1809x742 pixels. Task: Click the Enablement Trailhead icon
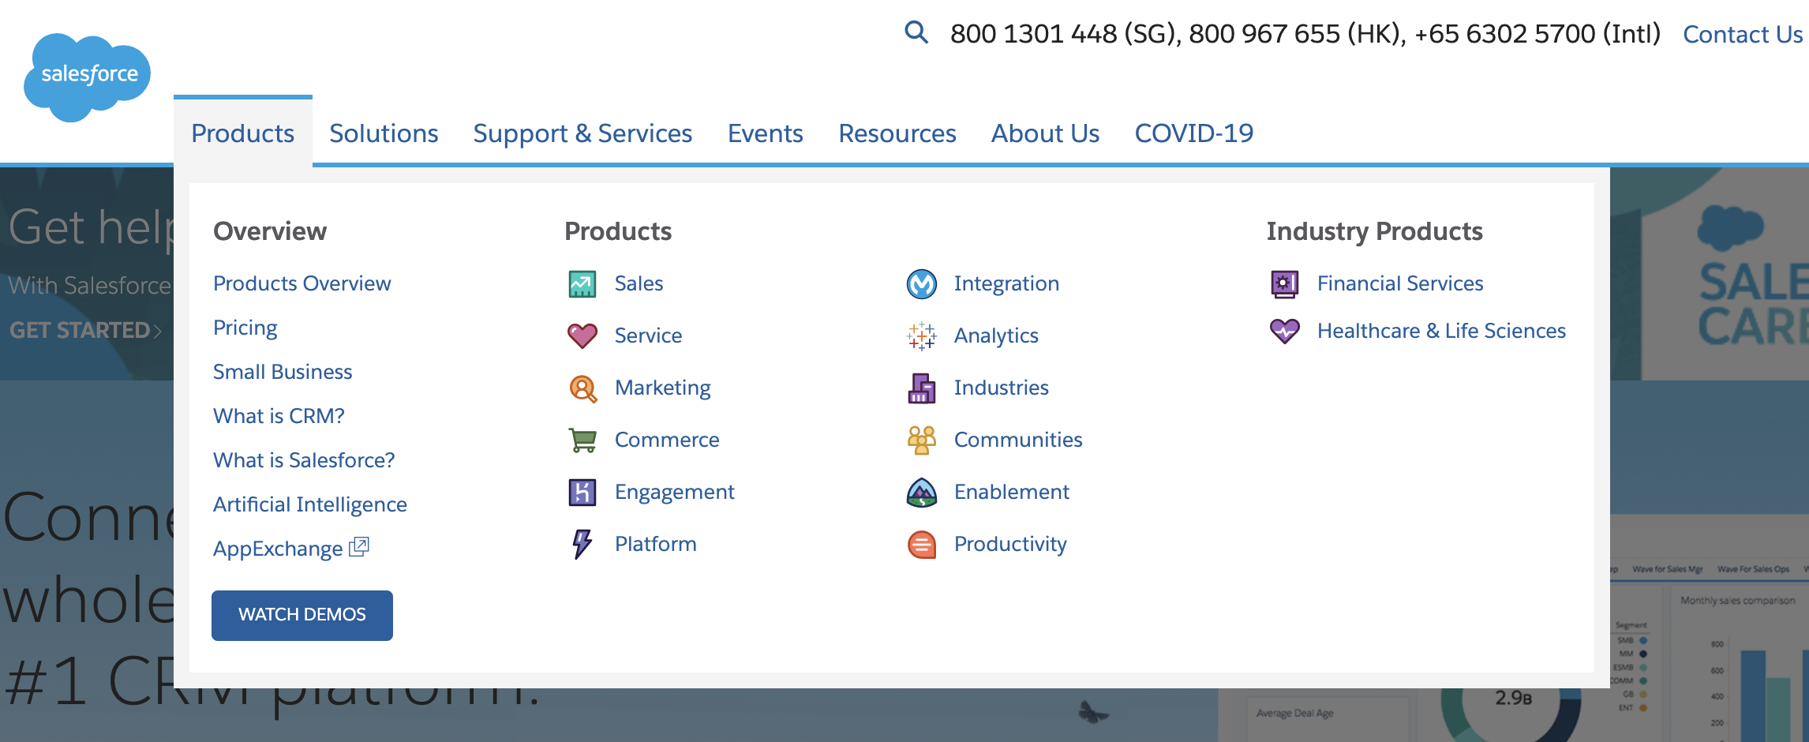point(922,492)
